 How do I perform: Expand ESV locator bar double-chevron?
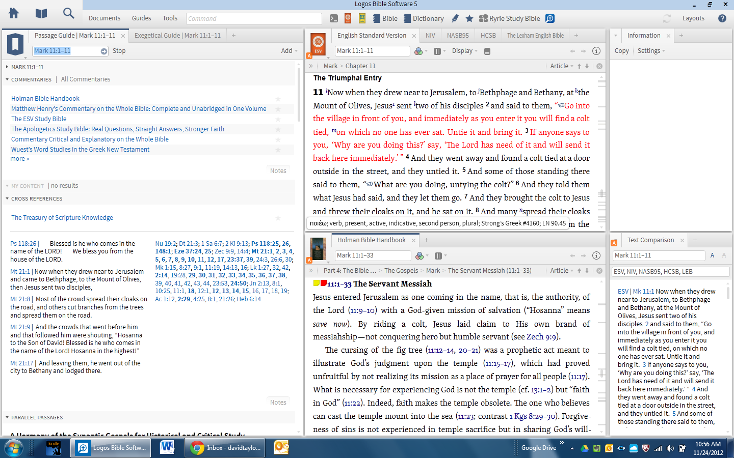(x=311, y=66)
